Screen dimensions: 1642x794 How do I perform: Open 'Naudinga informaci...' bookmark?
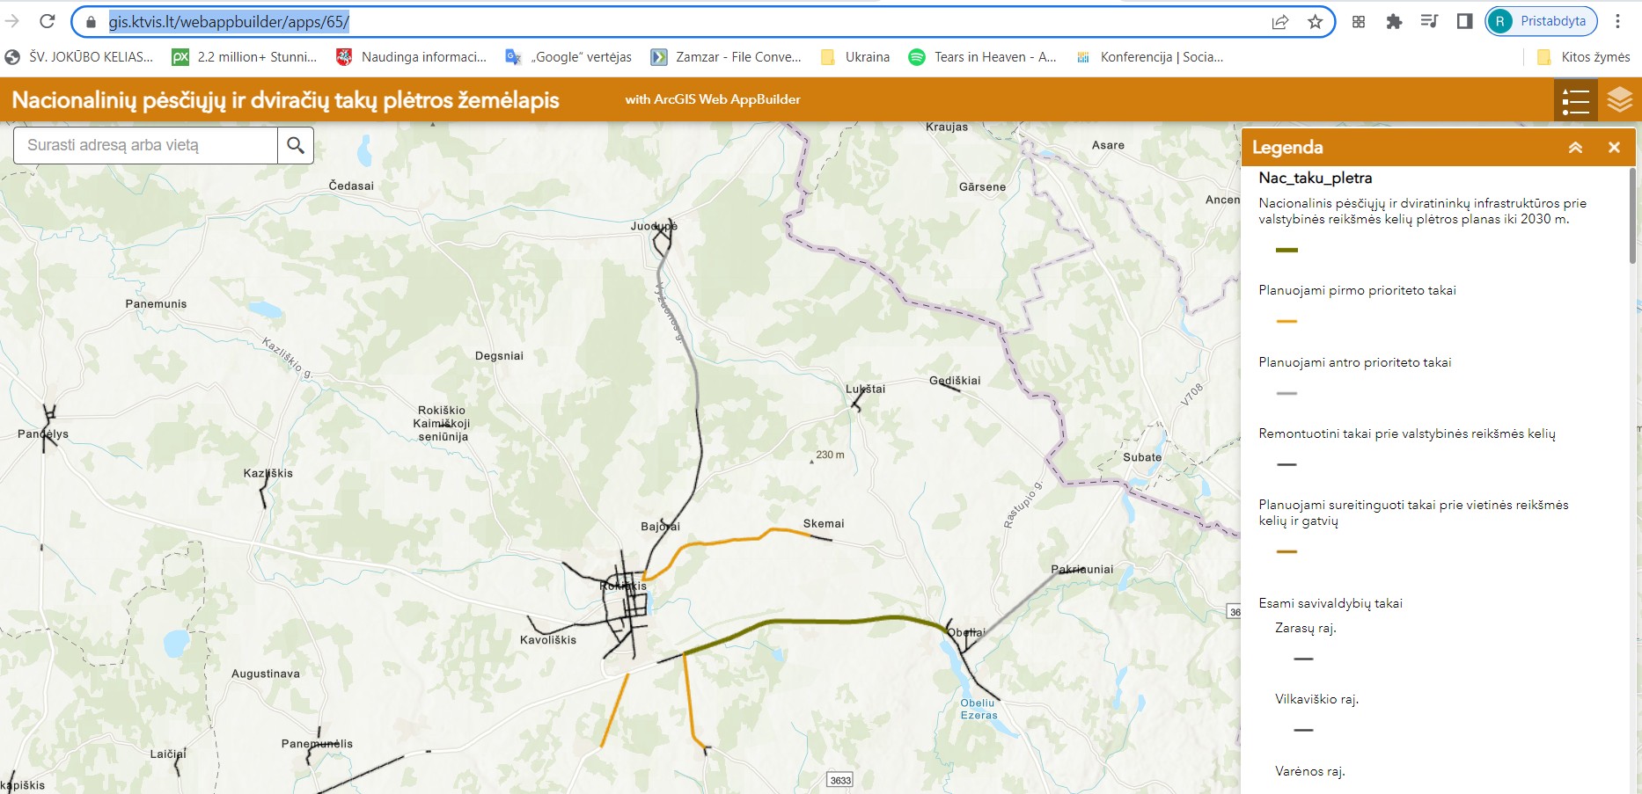pyautogui.click(x=411, y=57)
